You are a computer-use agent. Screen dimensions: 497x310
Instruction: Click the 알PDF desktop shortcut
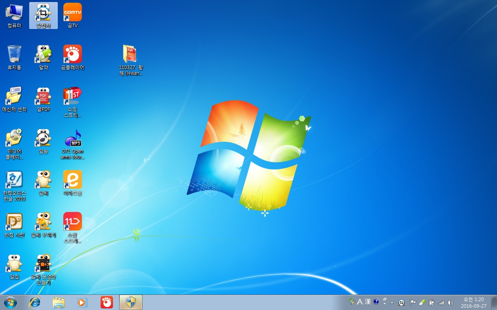(43, 97)
